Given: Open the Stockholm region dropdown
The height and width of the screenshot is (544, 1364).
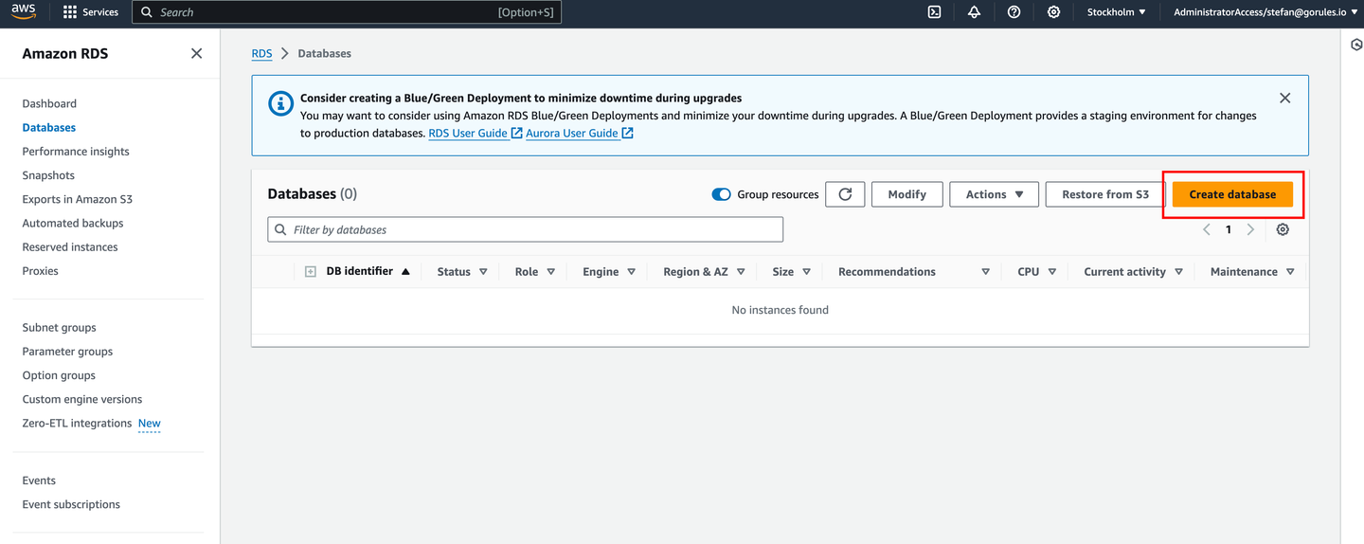Looking at the screenshot, I should pos(1116,12).
